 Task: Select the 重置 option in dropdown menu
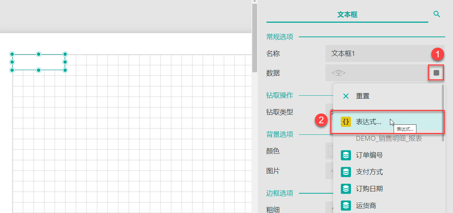[x=363, y=96]
